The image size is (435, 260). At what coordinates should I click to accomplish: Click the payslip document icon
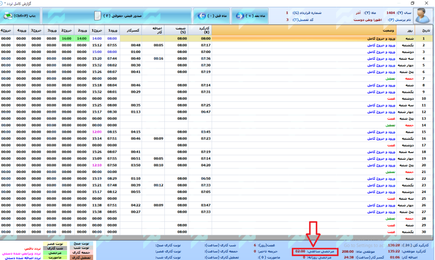pyautogui.click(x=97, y=16)
